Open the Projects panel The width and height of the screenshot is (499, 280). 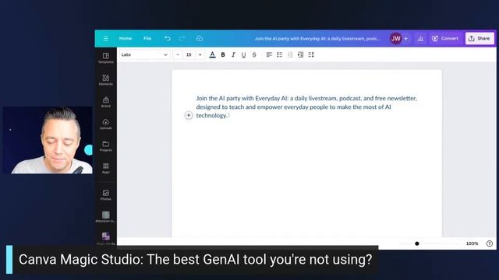point(106,146)
